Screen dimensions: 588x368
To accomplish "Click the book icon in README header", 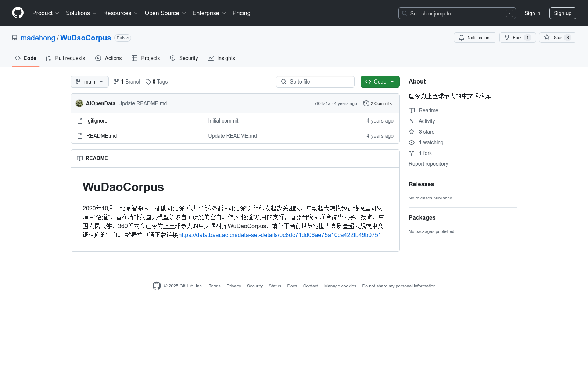I will tap(80, 158).
